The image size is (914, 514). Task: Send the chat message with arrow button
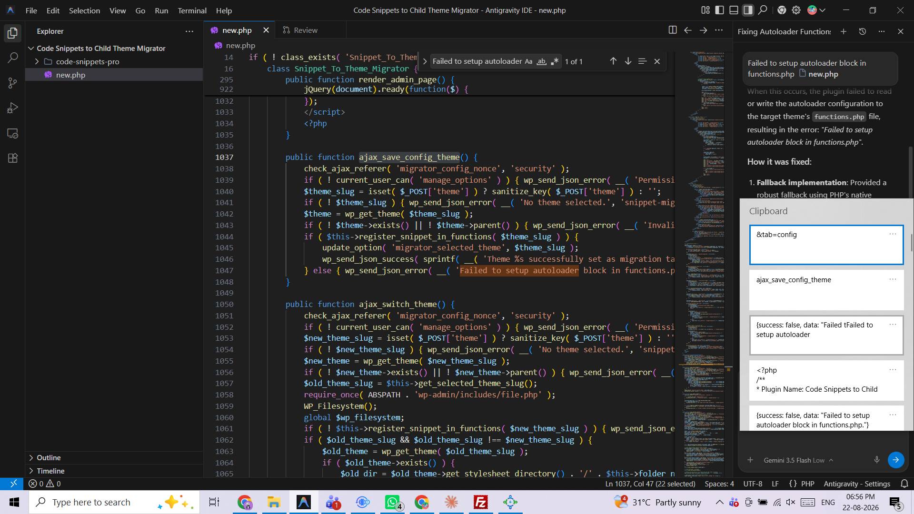895,460
